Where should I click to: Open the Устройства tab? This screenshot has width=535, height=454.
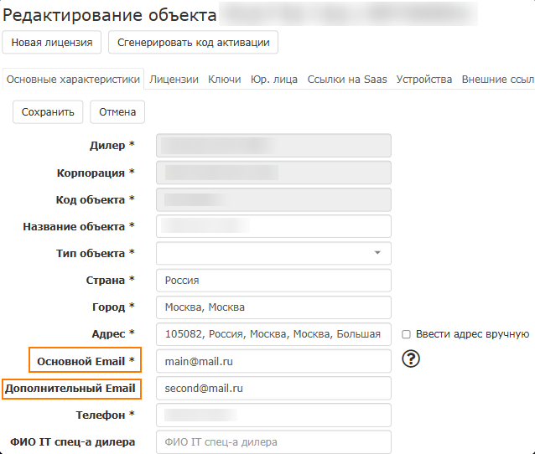point(423,80)
